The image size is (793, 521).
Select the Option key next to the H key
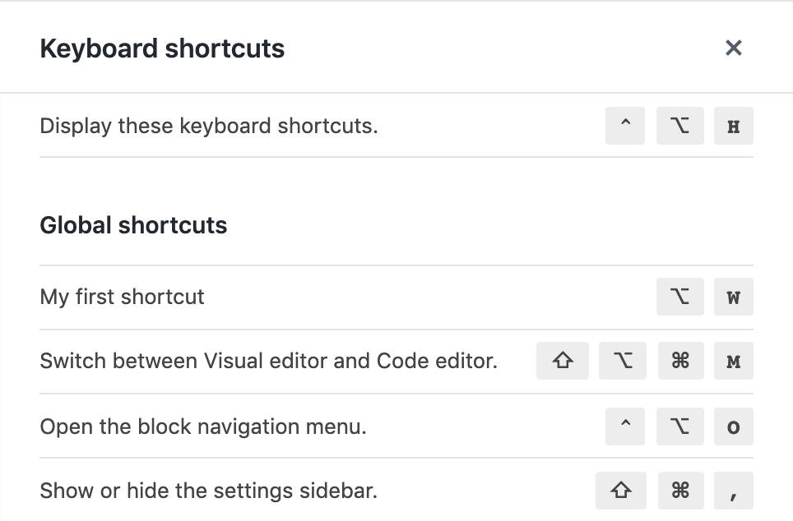(679, 126)
